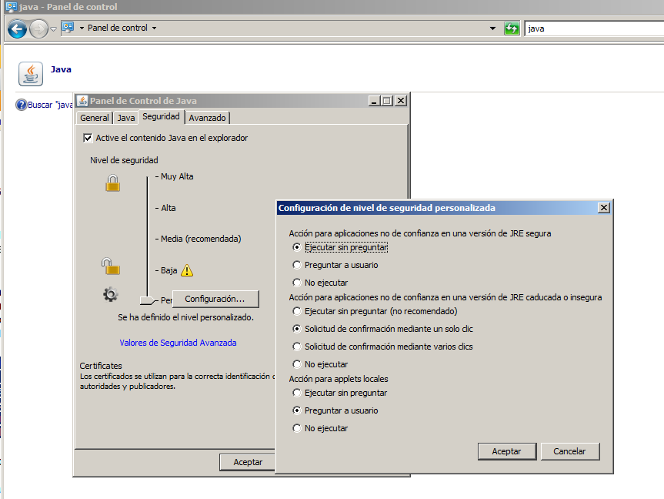Switch to the General tab

pyautogui.click(x=95, y=118)
